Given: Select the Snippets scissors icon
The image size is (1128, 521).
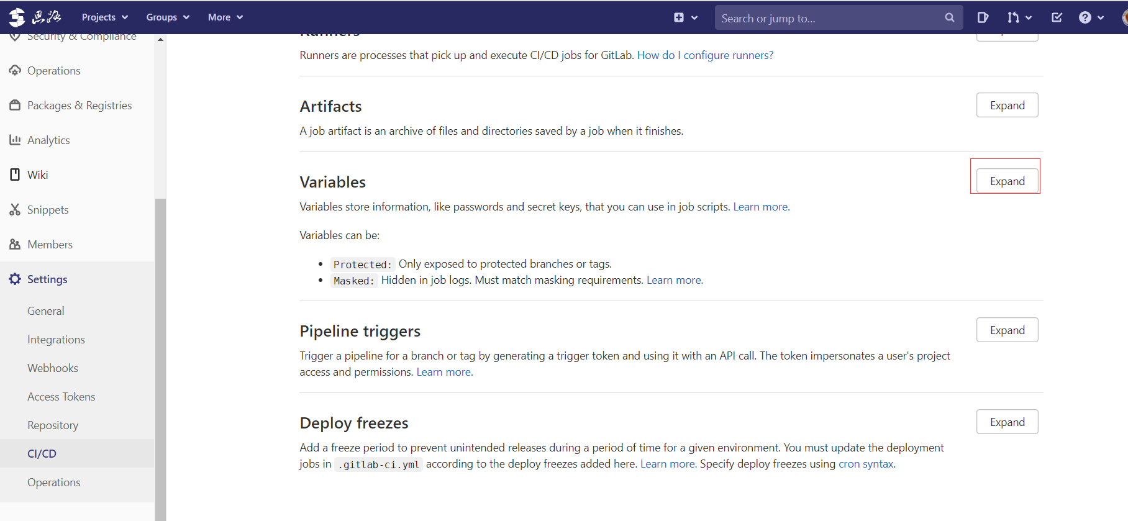Looking at the screenshot, I should point(15,209).
